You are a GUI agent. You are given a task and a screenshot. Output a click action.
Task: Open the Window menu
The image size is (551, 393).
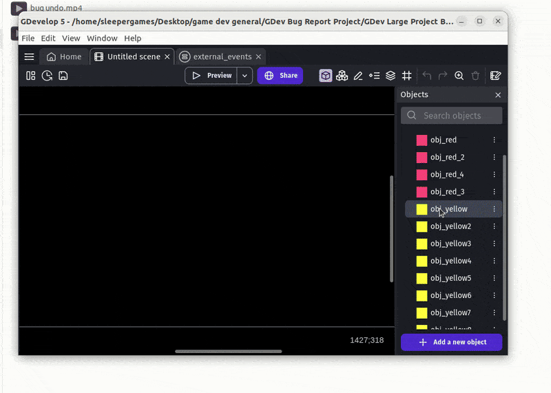pos(102,39)
